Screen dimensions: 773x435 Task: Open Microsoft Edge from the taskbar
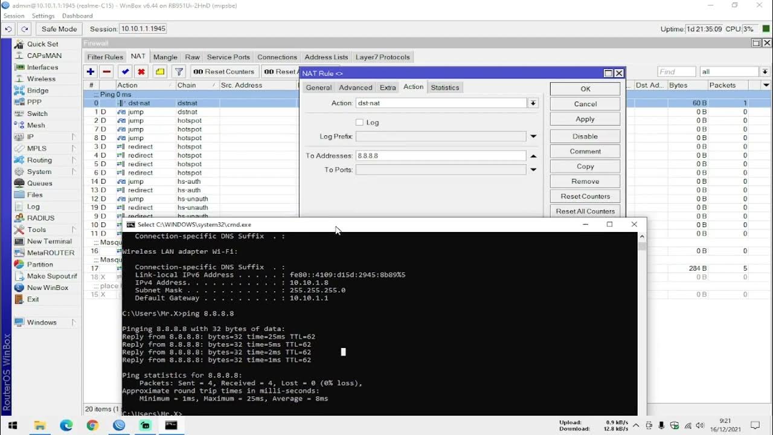click(66, 425)
